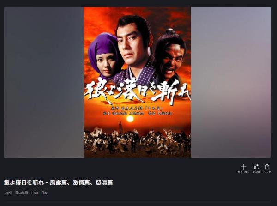Open sharing via the シェア arrow icon
Viewport: 277px width, 206px height.
tap(267, 166)
